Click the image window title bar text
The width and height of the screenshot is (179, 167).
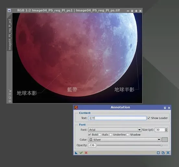68,10
